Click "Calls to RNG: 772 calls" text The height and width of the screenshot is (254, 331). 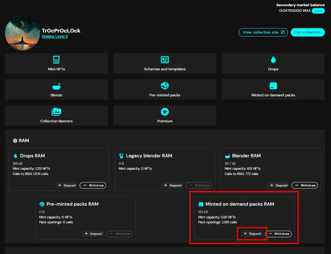(241, 174)
